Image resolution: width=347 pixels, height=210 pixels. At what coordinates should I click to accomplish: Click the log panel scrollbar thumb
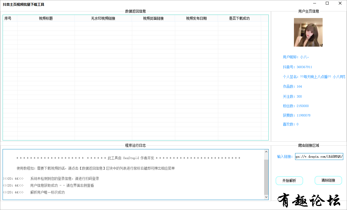coord(266,177)
